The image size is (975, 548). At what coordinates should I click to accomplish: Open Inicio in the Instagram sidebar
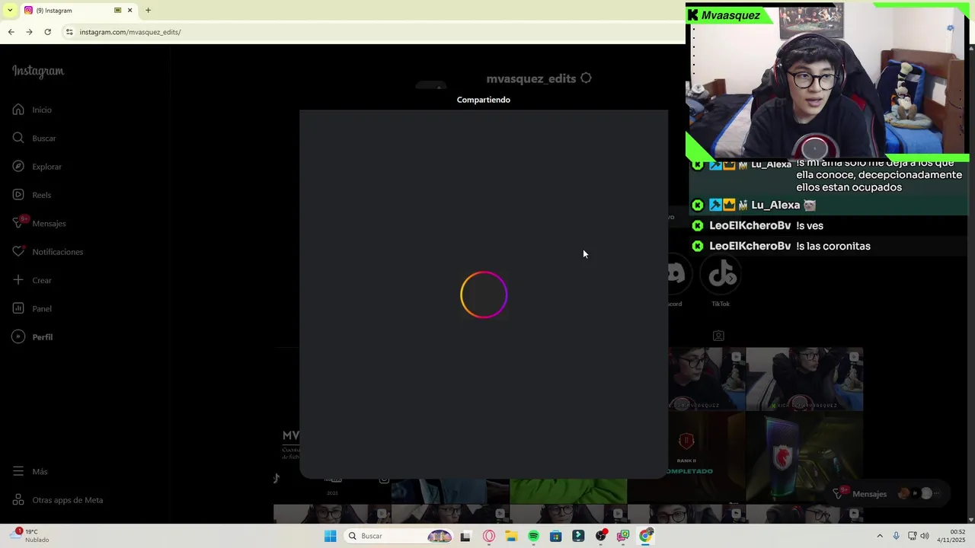pyautogui.click(x=32, y=110)
